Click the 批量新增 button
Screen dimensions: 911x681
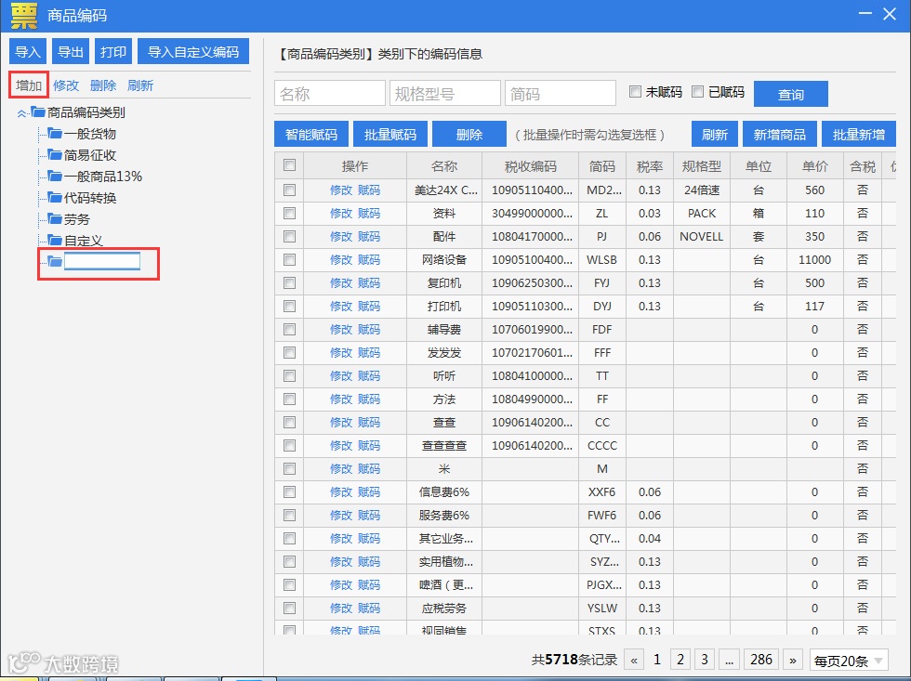point(858,135)
